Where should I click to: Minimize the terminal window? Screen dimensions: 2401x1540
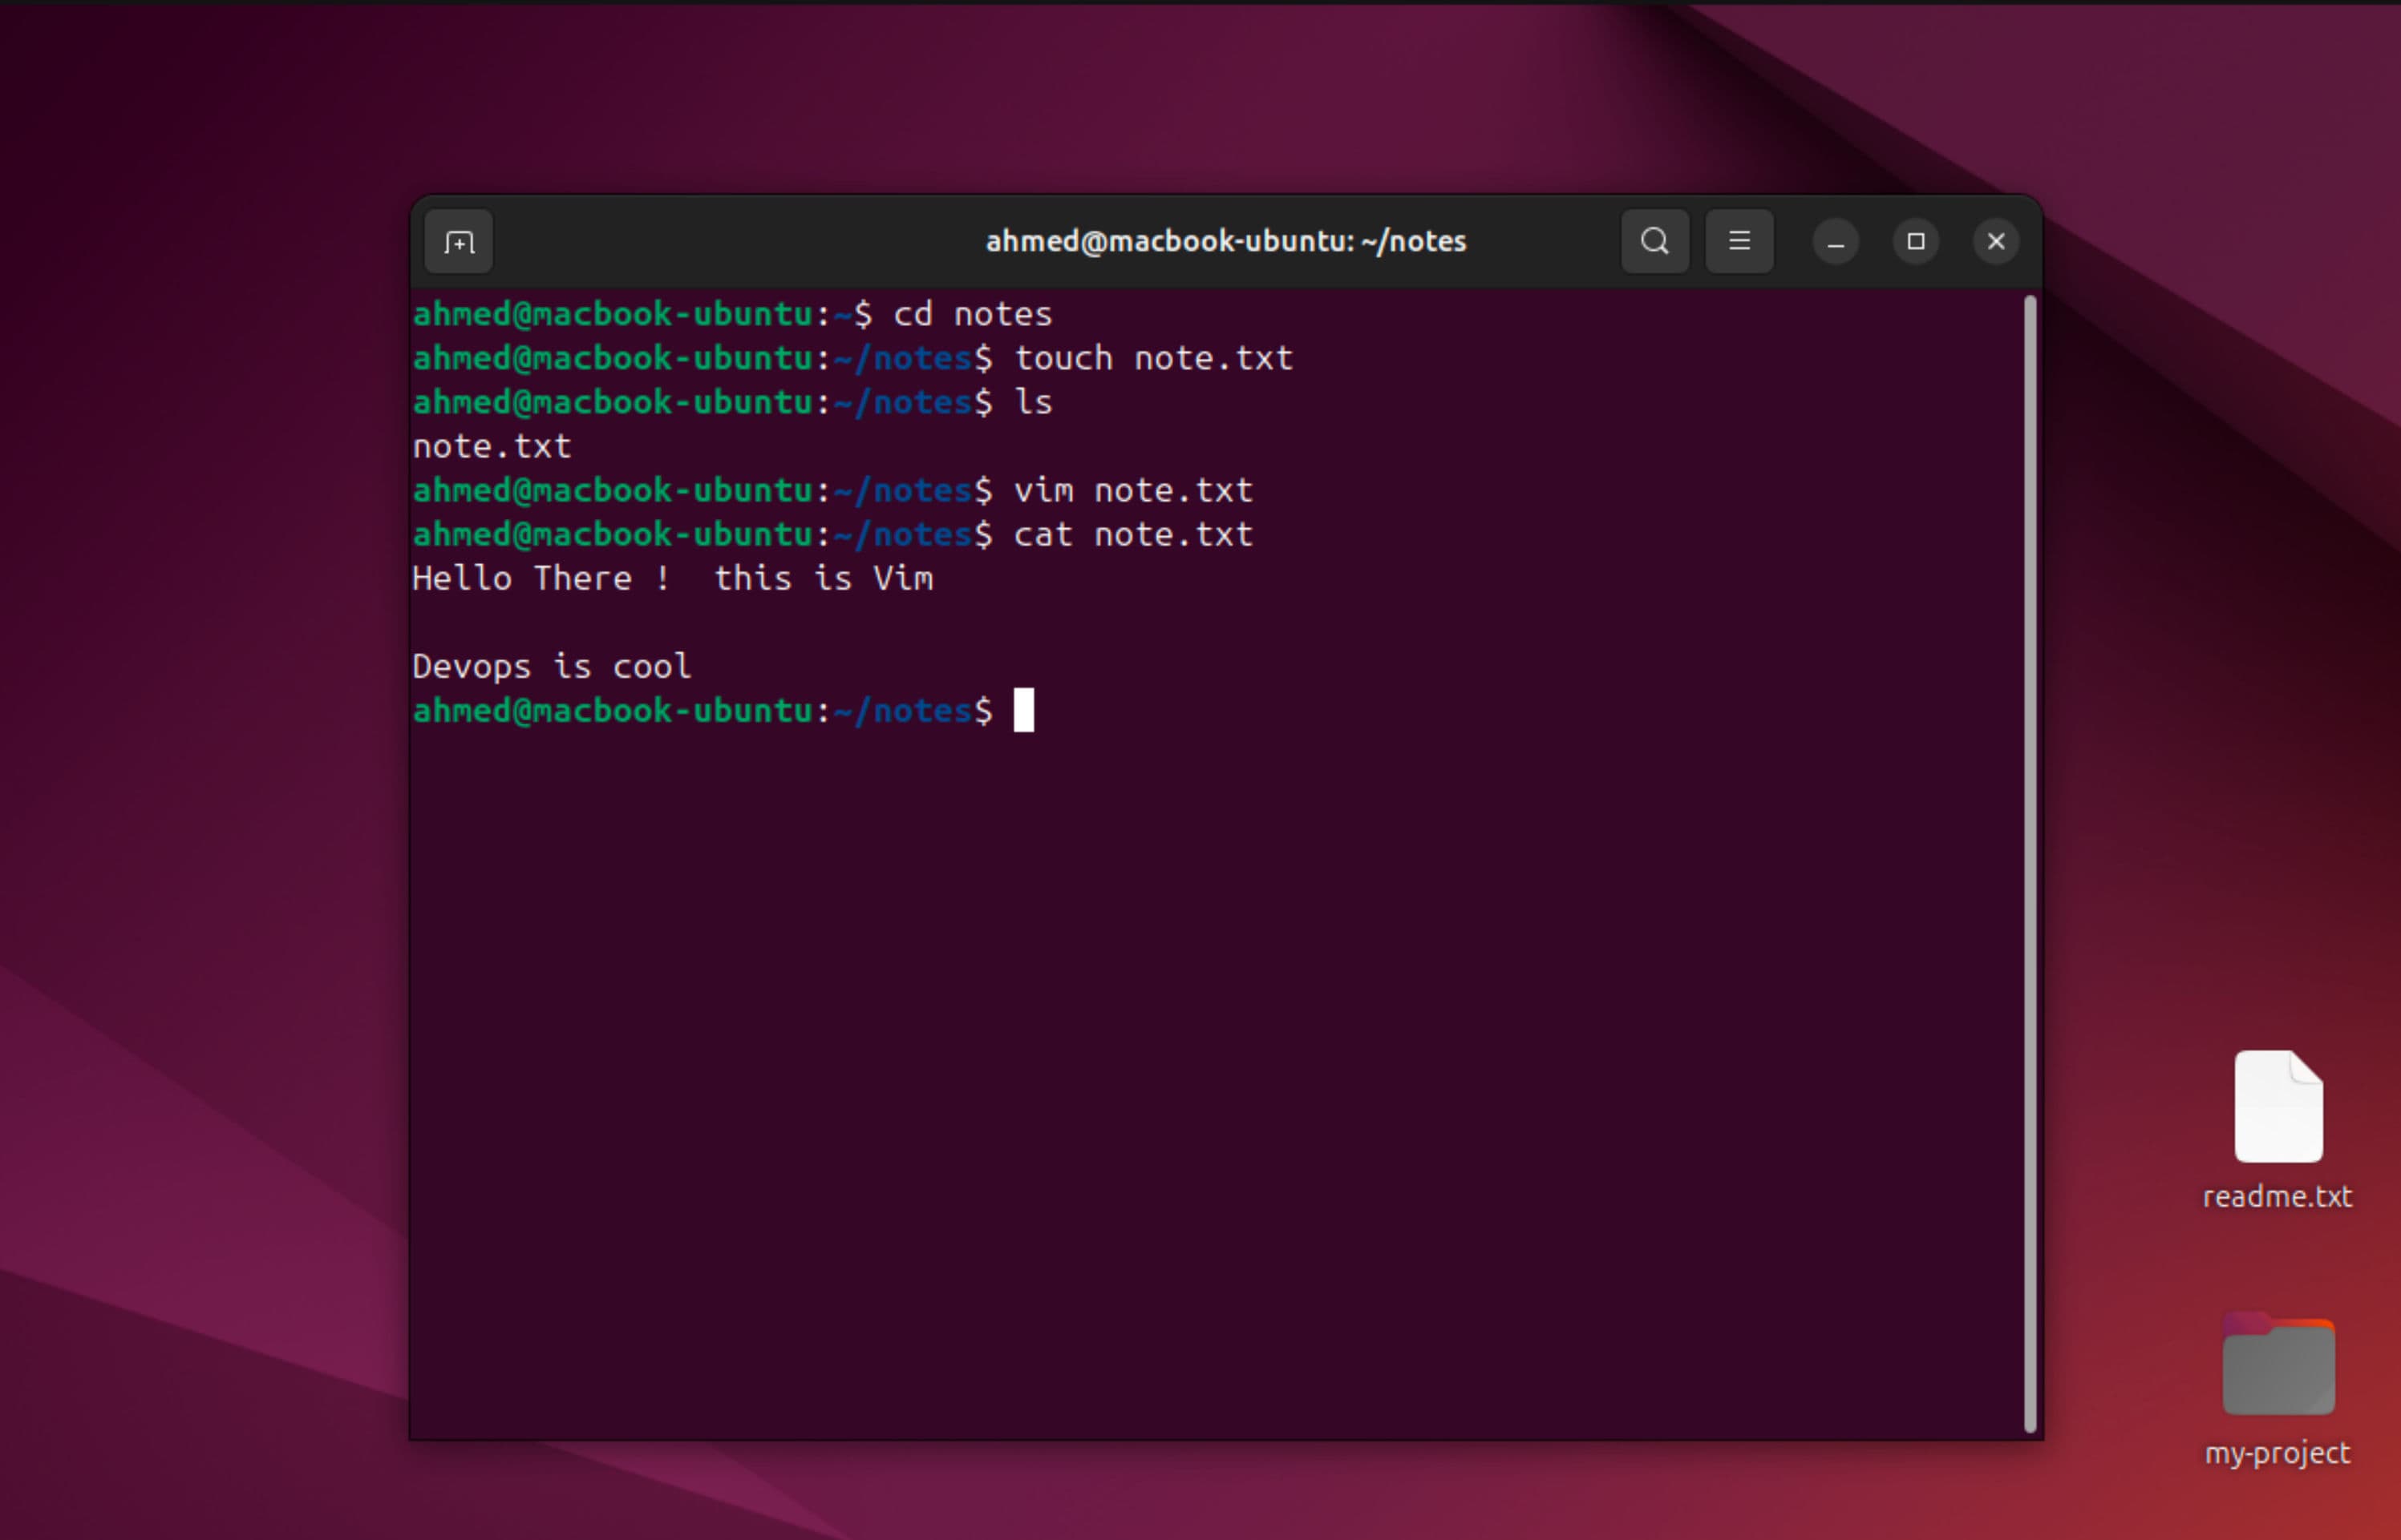(x=1835, y=242)
